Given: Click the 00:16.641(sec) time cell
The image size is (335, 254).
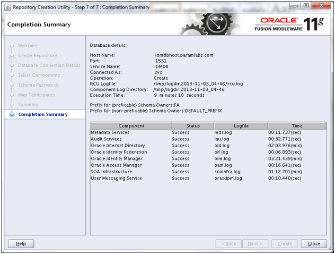Looking at the screenshot, I should (285, 165).
